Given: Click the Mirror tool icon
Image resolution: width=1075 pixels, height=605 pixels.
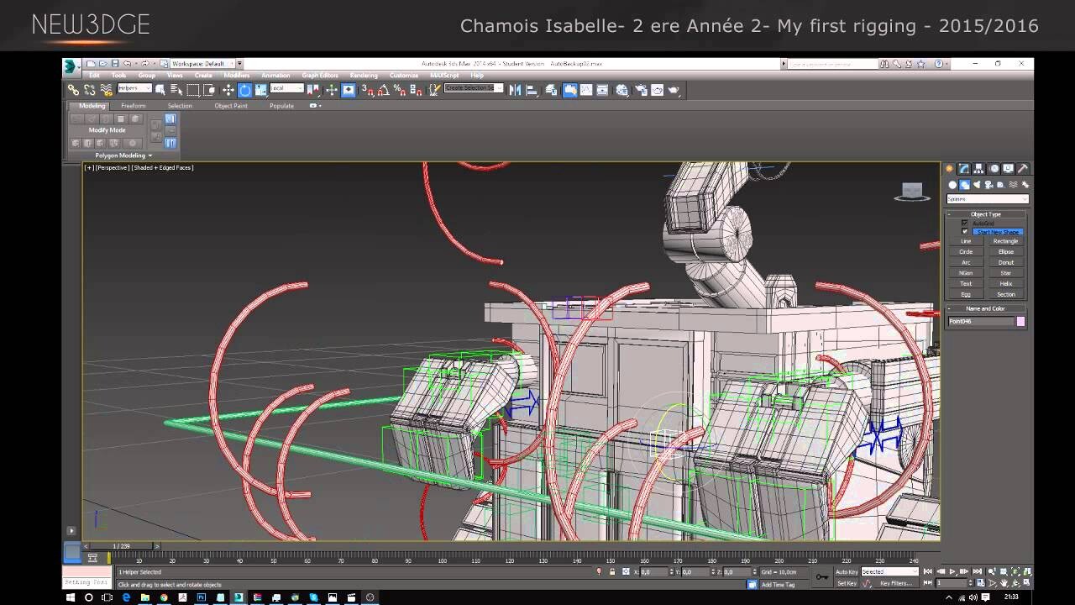Looking at the screenshot, I should coord(515,90).
